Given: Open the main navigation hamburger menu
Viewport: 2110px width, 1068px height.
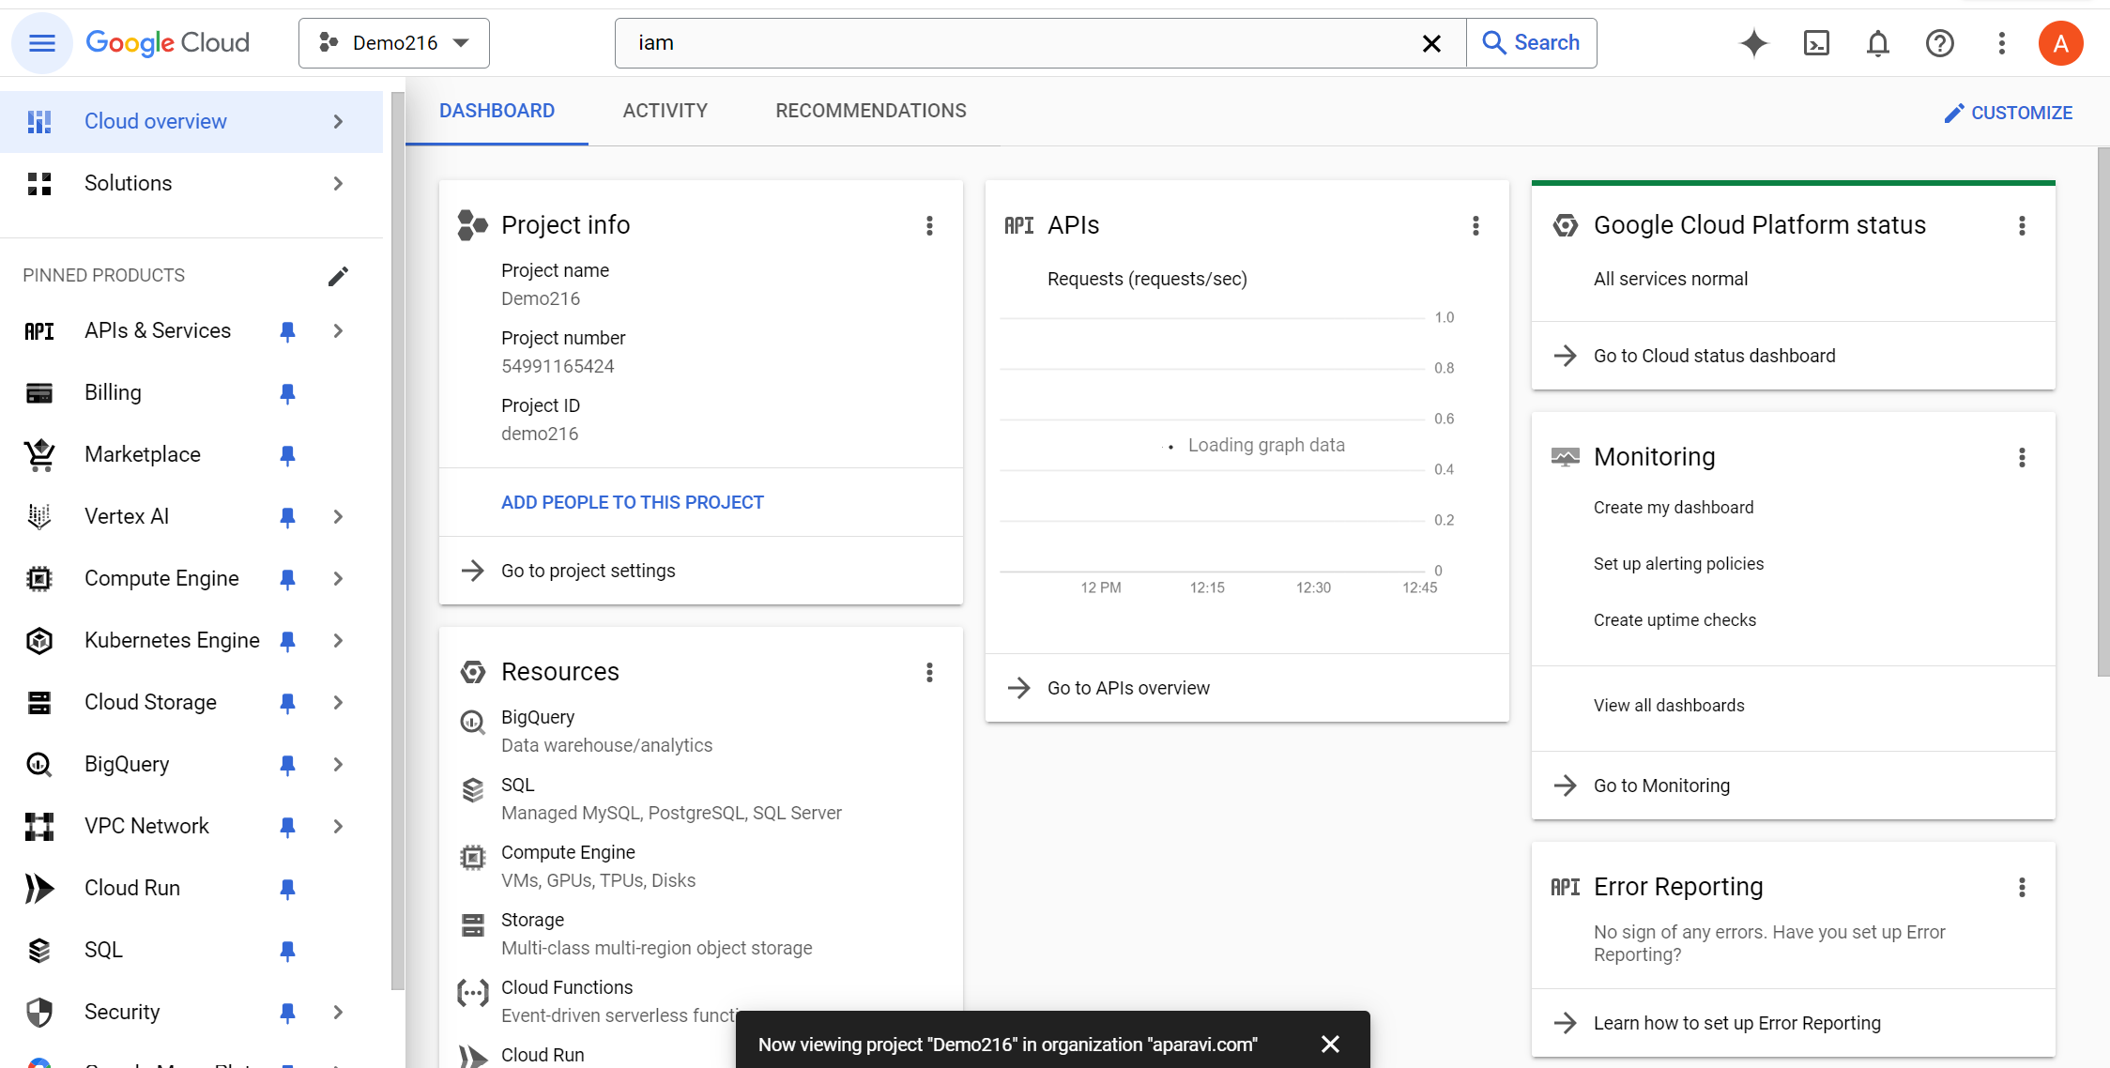Looking at the screenshot, I should [x=42, y=43].
